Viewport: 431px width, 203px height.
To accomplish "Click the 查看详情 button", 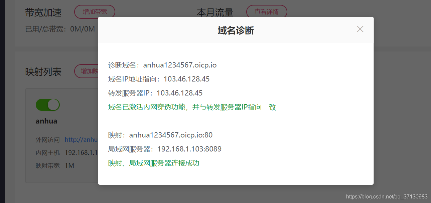I will (x=266, y=11).
